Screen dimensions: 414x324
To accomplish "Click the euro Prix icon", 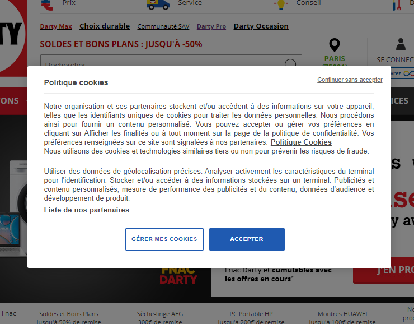I will (x=47, y=4).
